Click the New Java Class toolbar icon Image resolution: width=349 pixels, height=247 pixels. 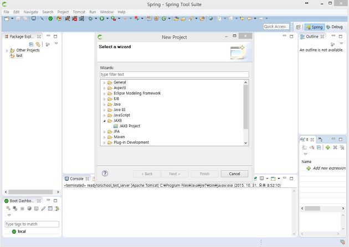tap(164, 19)
